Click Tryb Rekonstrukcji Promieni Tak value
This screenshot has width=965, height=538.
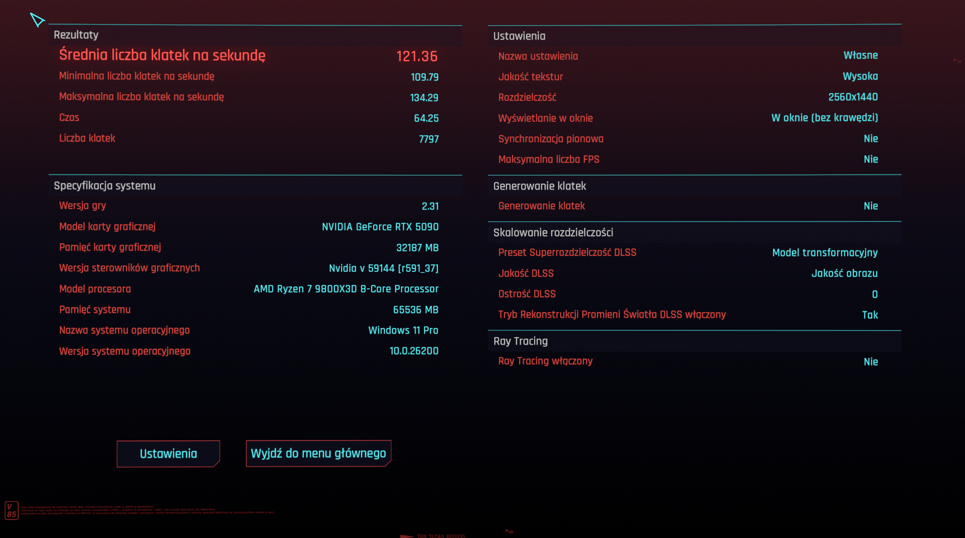click(x=870, y=315)
